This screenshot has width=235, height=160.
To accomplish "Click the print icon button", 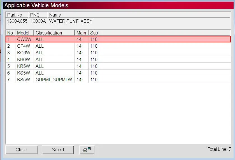I will [x=87, y=150].
